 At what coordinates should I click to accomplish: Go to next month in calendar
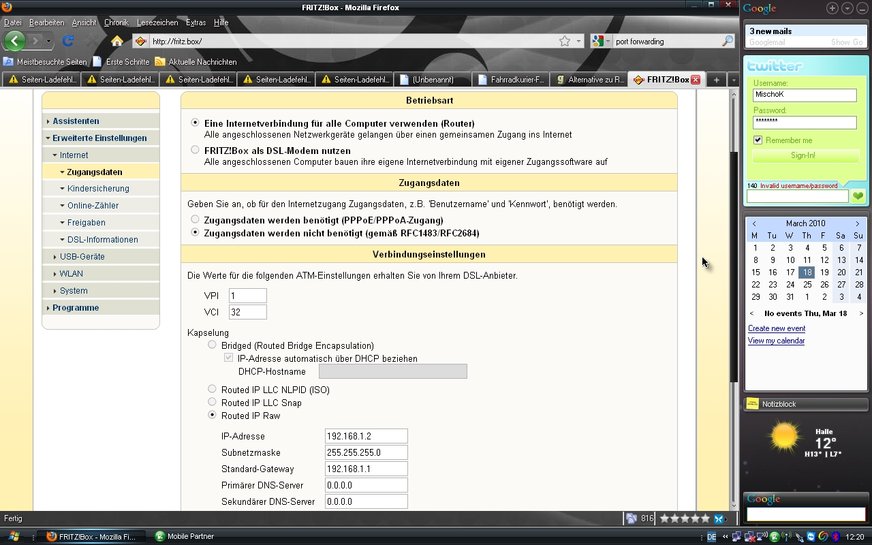tap(858, 223)
